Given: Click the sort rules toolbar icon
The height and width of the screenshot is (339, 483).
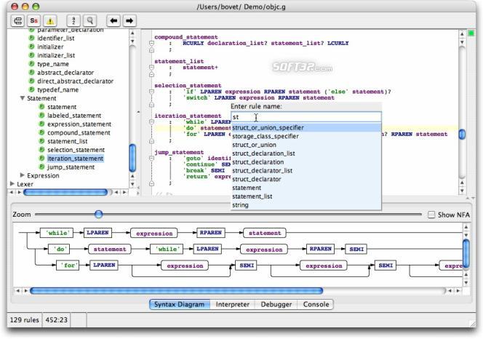Looking at the screenshot, I should tap(73, 21).
